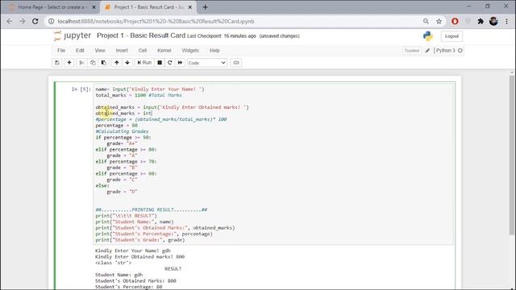This screenshot has width=516, height=290.
Task: Click the else: code line
Action: [x=102, y=186]
